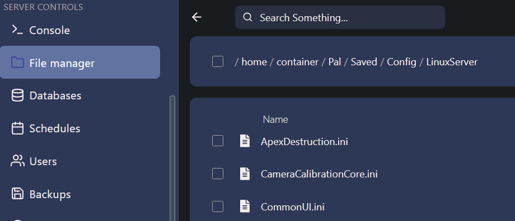Go back with the left arrow icon
The height and width of the screenshot is (221, 515).
pos(196,17)
